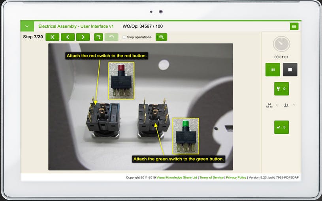The width and height of the screenshot is (322, 201).
Task: Click the completed count button showing 5
Action: 281,127
